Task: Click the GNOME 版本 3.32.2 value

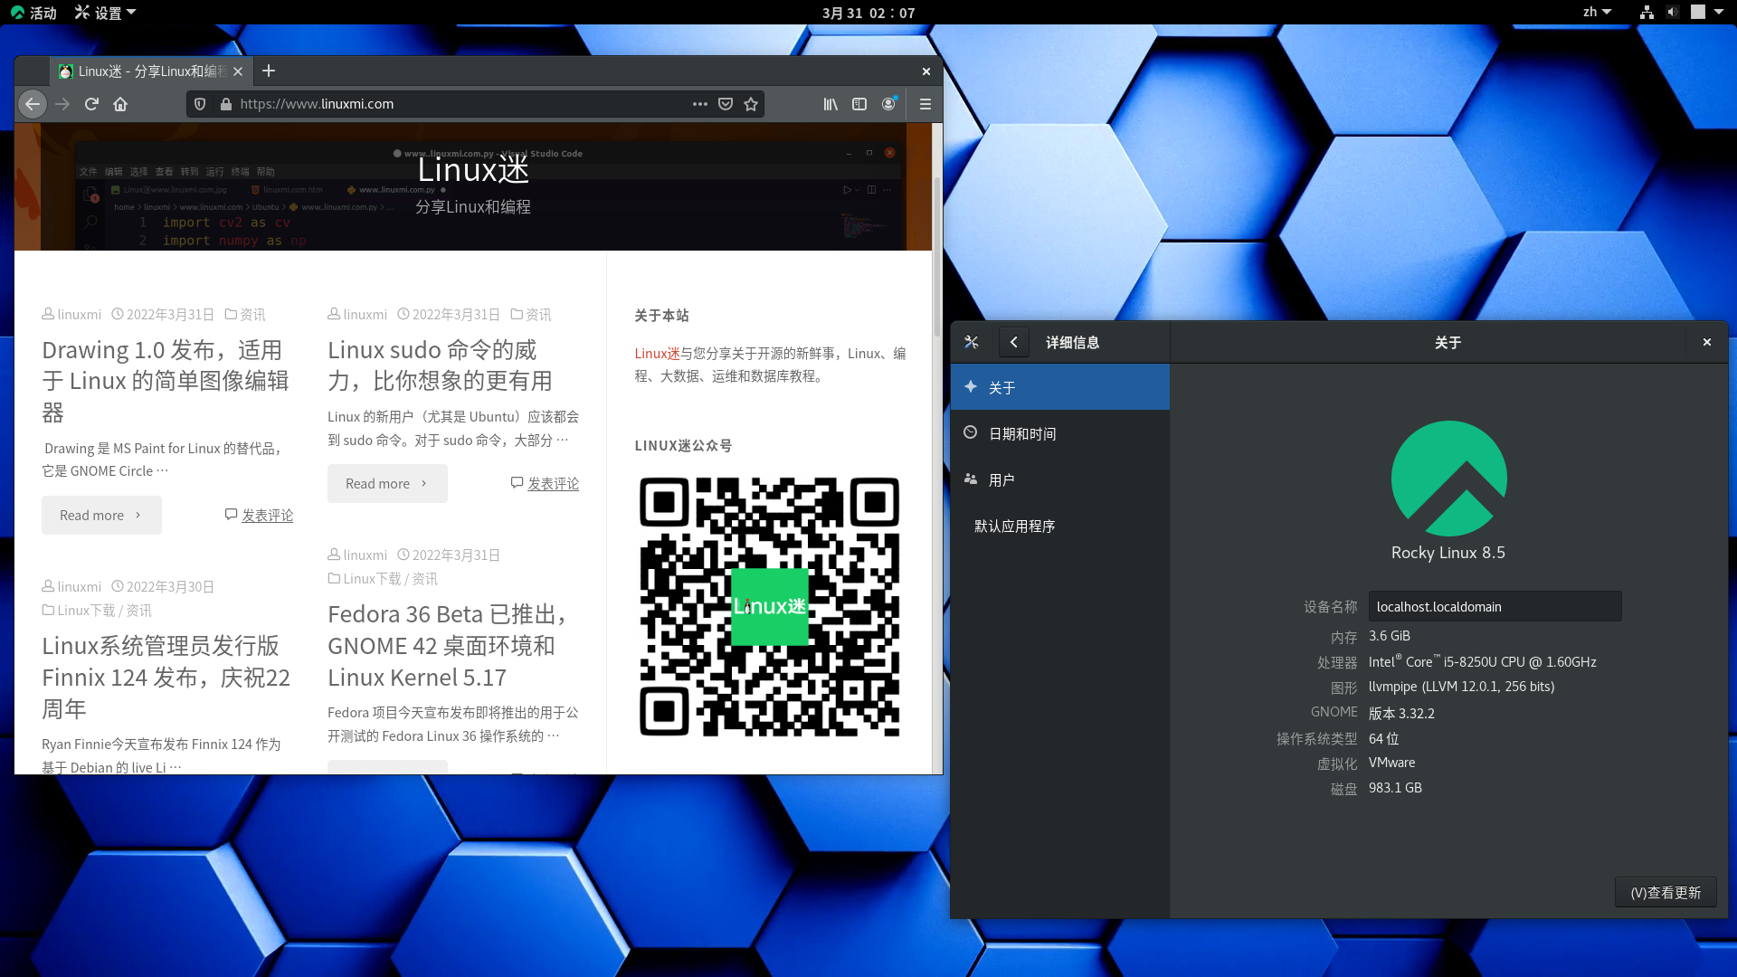Action: tap(1401, 713)
